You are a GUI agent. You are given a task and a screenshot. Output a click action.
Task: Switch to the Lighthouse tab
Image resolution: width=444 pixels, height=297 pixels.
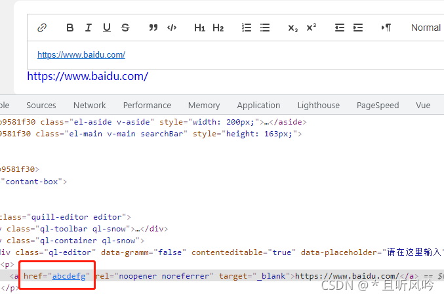(318, 106)
